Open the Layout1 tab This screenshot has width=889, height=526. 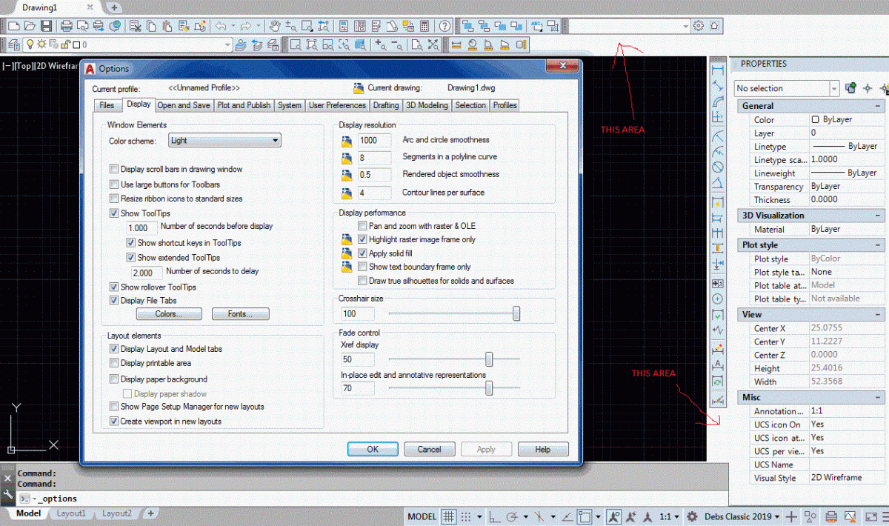71,513
